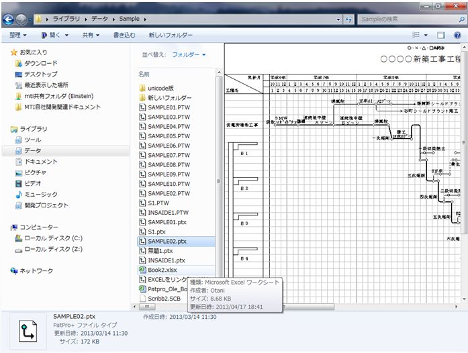The image size is (468, 353).
Task: Select お気に入り in the navigation pane
Action: click(x=33, y=52)
